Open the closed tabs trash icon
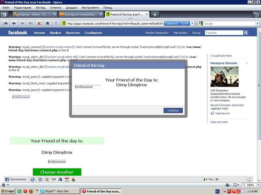 257,15
